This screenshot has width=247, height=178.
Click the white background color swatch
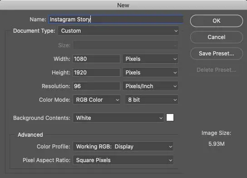tap(170, 118)
